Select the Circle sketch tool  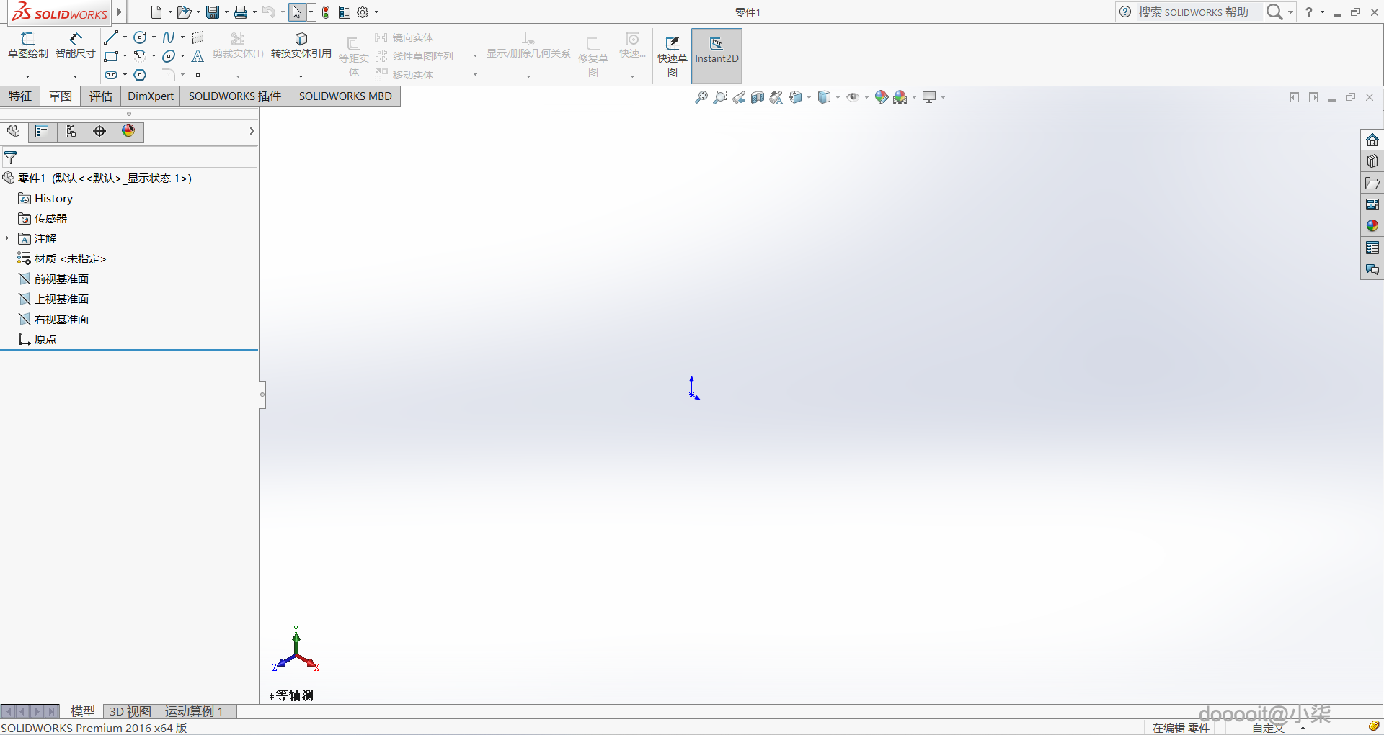pyautogui.click(x=141, y=37)
